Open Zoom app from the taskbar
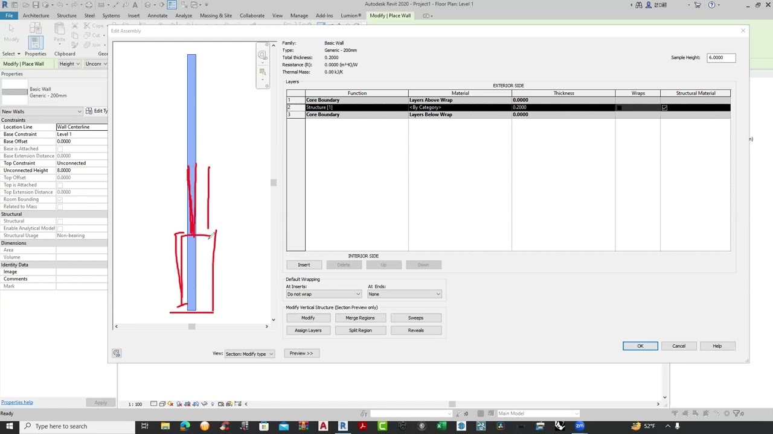The width and height of the screenshot is (773, 434). pyautogui.click(x=580, y=426)
